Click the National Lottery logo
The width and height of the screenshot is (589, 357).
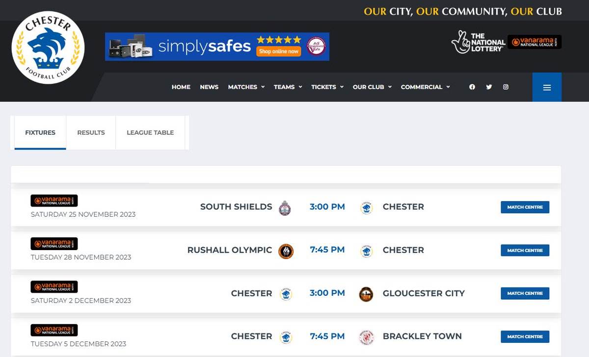pyautogui.click(x=478, y=42)
